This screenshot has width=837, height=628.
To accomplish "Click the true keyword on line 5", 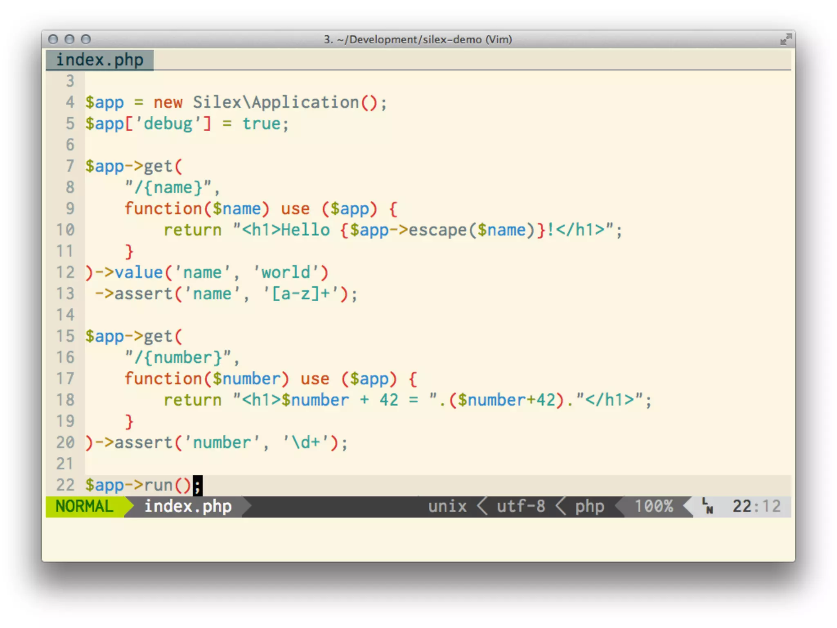I will 262,123.
